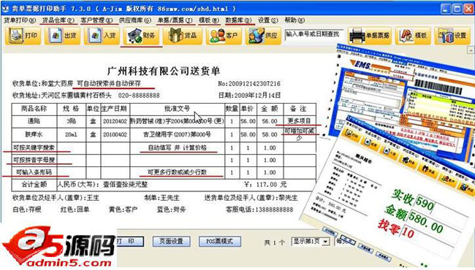Click the 客服电话:13888888888 text

(x=259, y=209)
